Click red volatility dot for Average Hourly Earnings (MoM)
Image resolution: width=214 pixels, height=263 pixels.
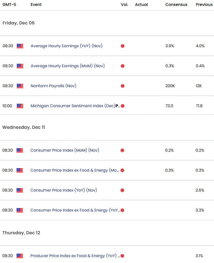point(123,66)
